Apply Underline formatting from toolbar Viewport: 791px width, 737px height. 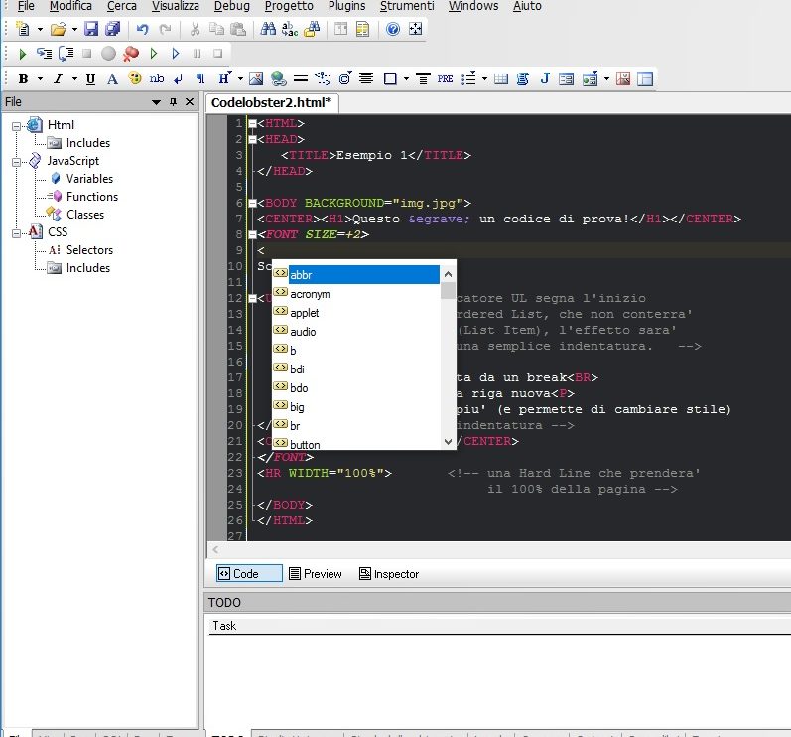(90, 79)
